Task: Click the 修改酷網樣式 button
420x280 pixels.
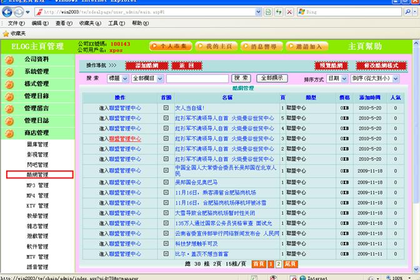Action: [376, 65]
